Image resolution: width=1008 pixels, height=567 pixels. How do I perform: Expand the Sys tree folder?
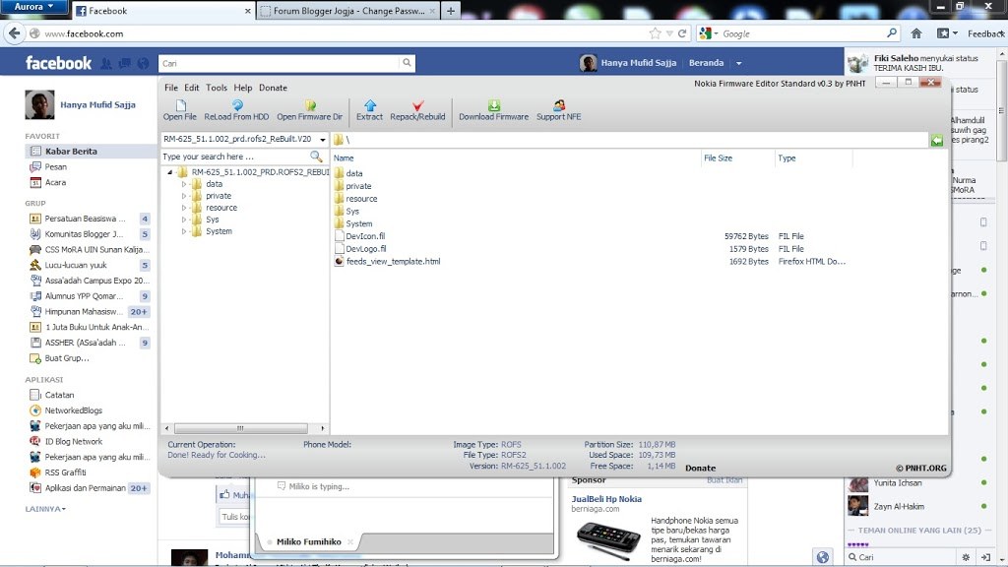[184, 220]
